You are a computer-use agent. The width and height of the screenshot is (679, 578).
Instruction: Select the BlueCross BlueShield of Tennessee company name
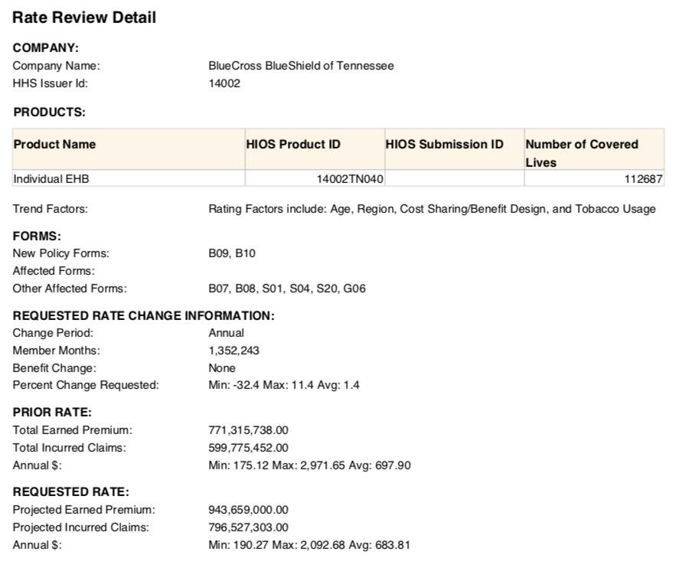point(301,66)
